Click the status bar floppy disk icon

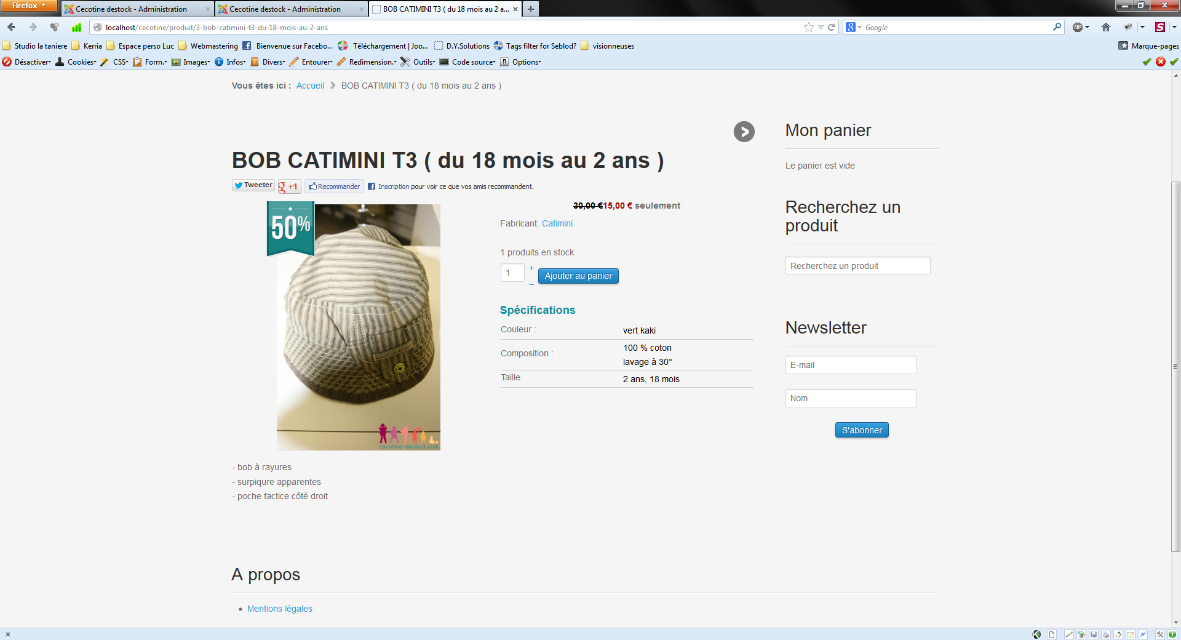1094,634
